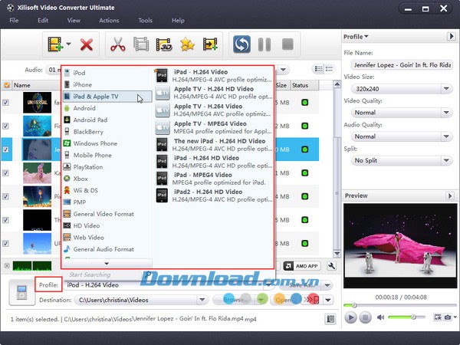Open the Profile panel header dropdown

click(356, 37)
